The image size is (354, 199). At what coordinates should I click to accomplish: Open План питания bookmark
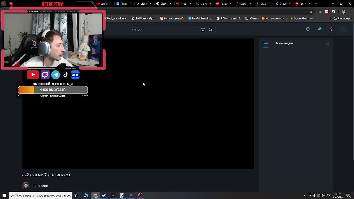pyautogui.click(x=229, y=19)
